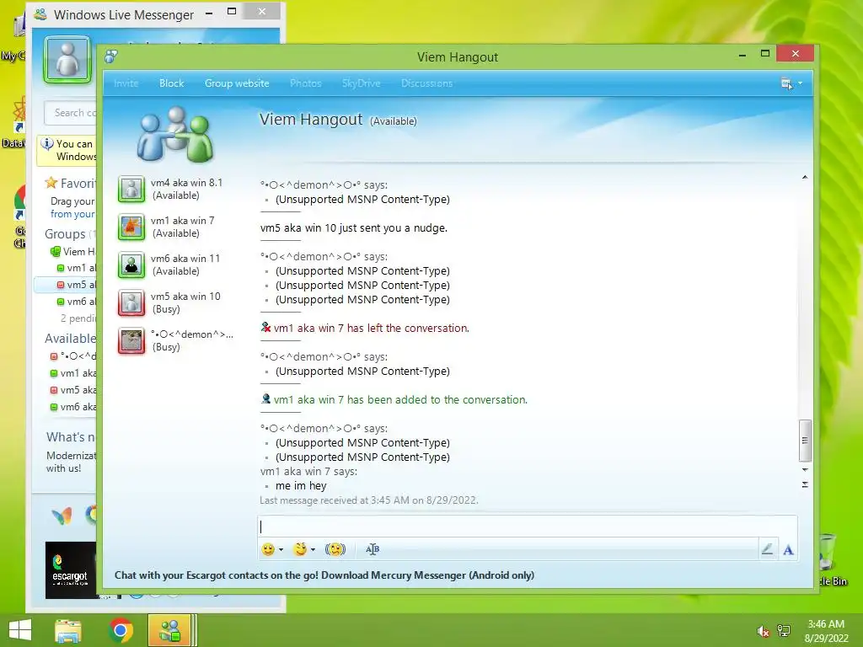Click Block in the toolbar

tap(172, 83)
